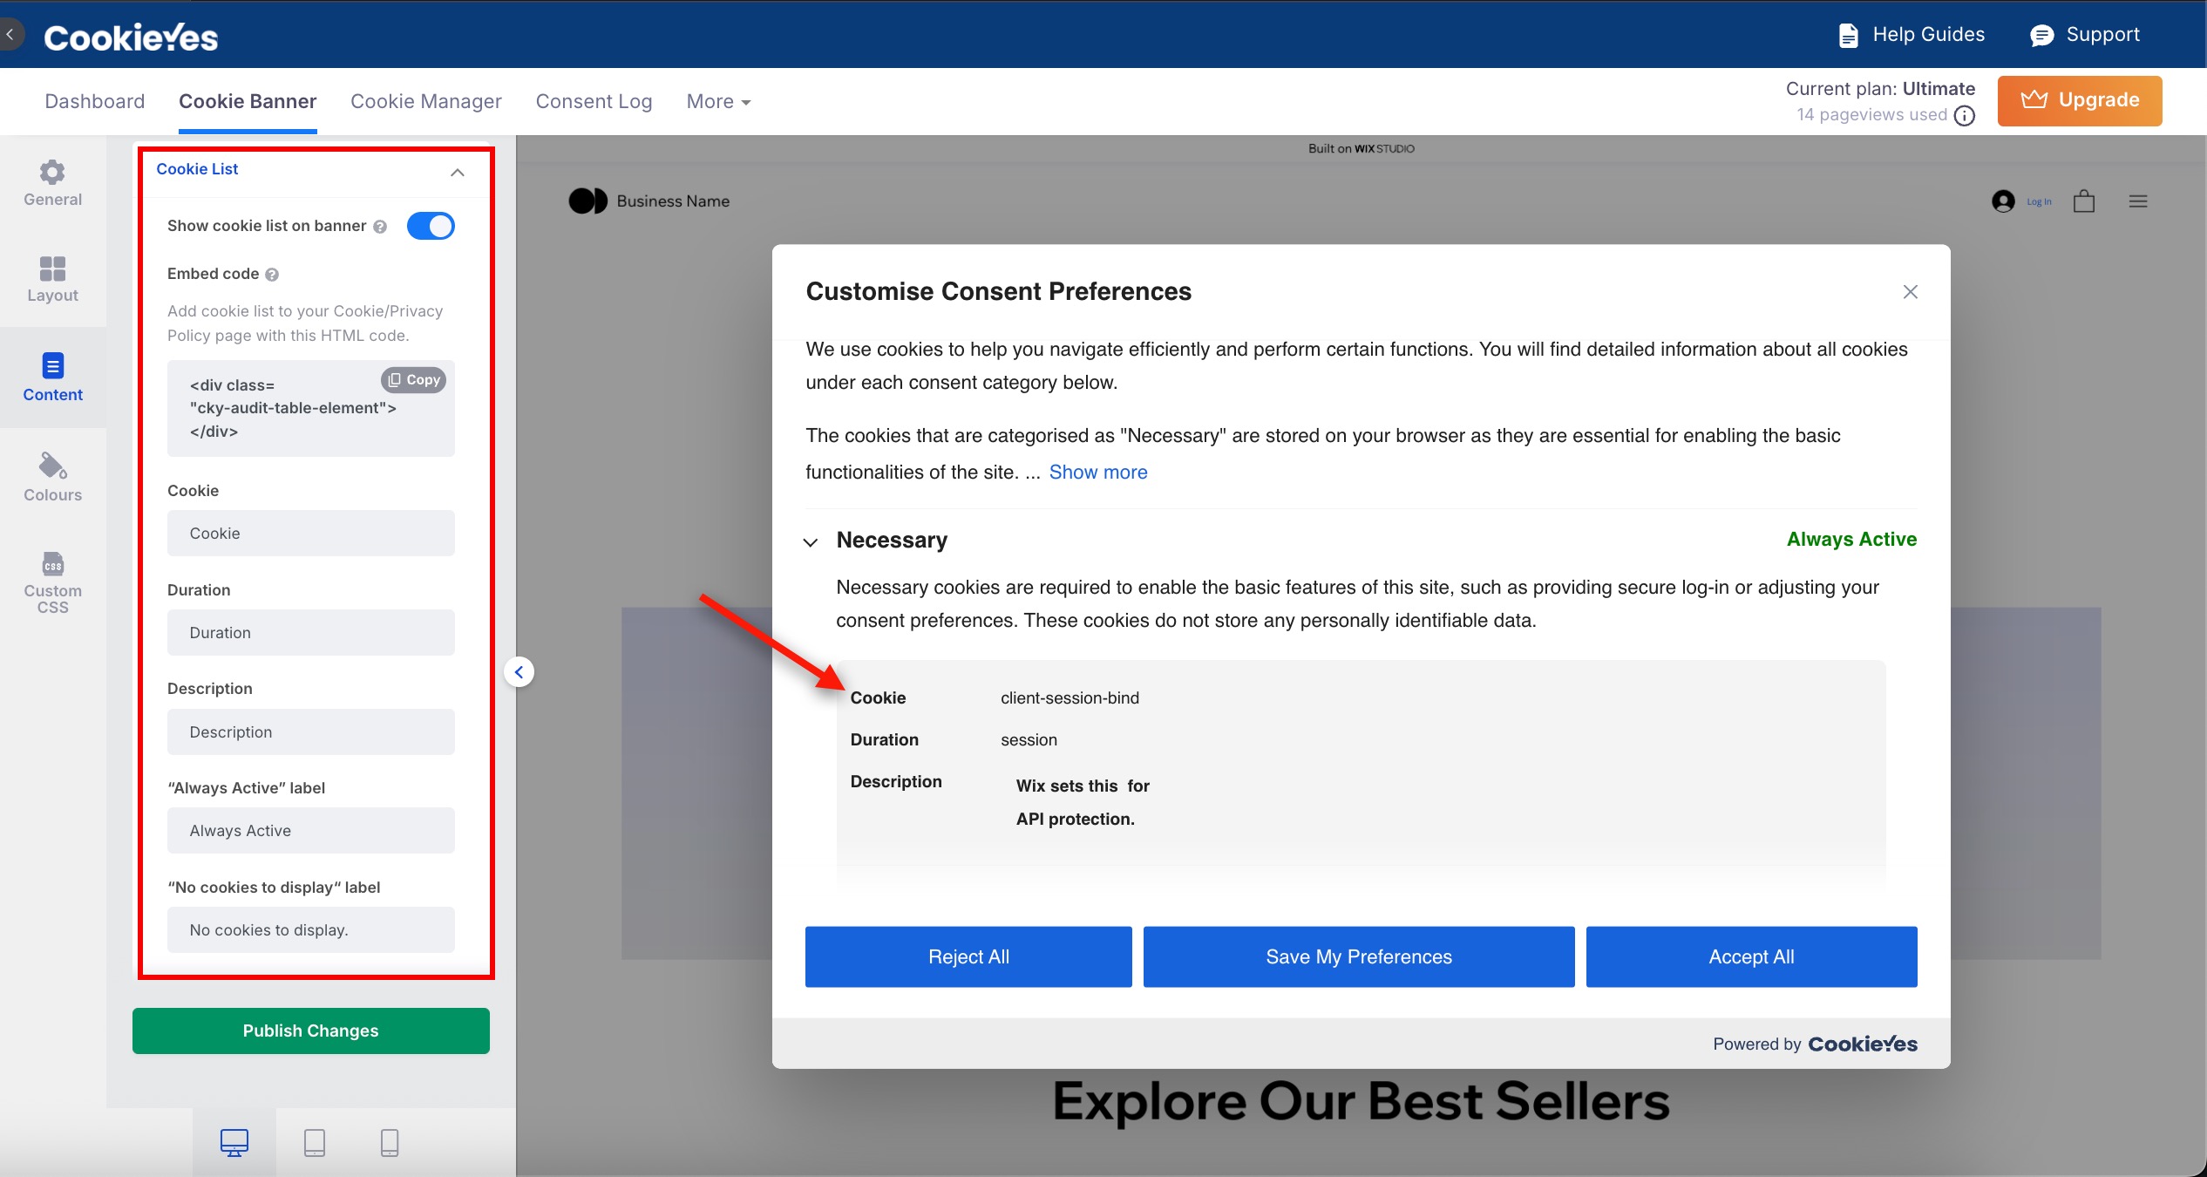Click Publish Changes
The height and width of the screenshot is (1177, 2207).
[310, 1031]
